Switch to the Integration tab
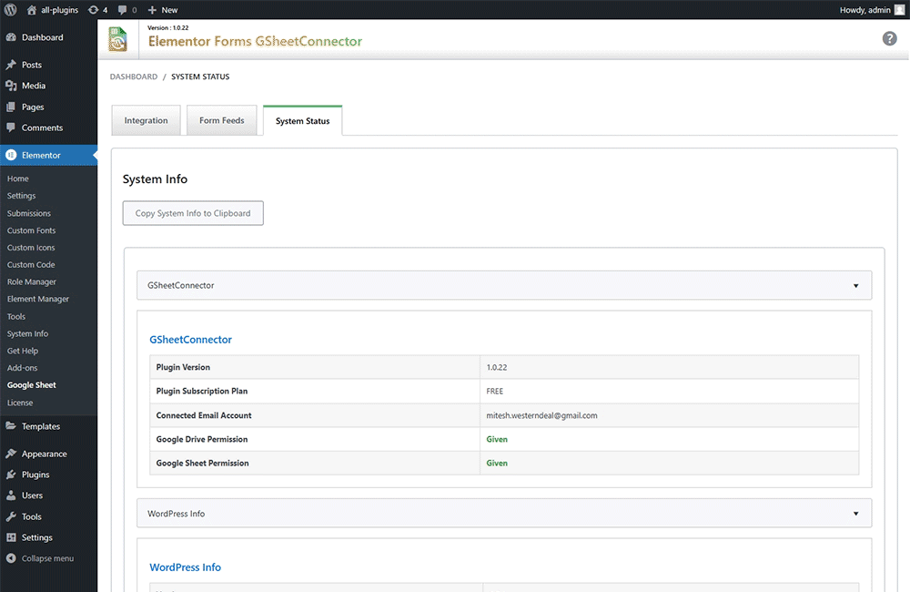This screenshot has width=910, height=592. click(146, 121)
